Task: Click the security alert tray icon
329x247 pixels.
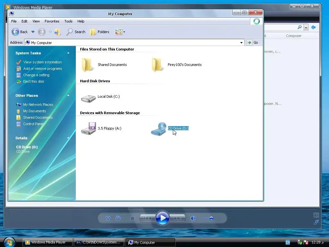Action: pos(306,242)
